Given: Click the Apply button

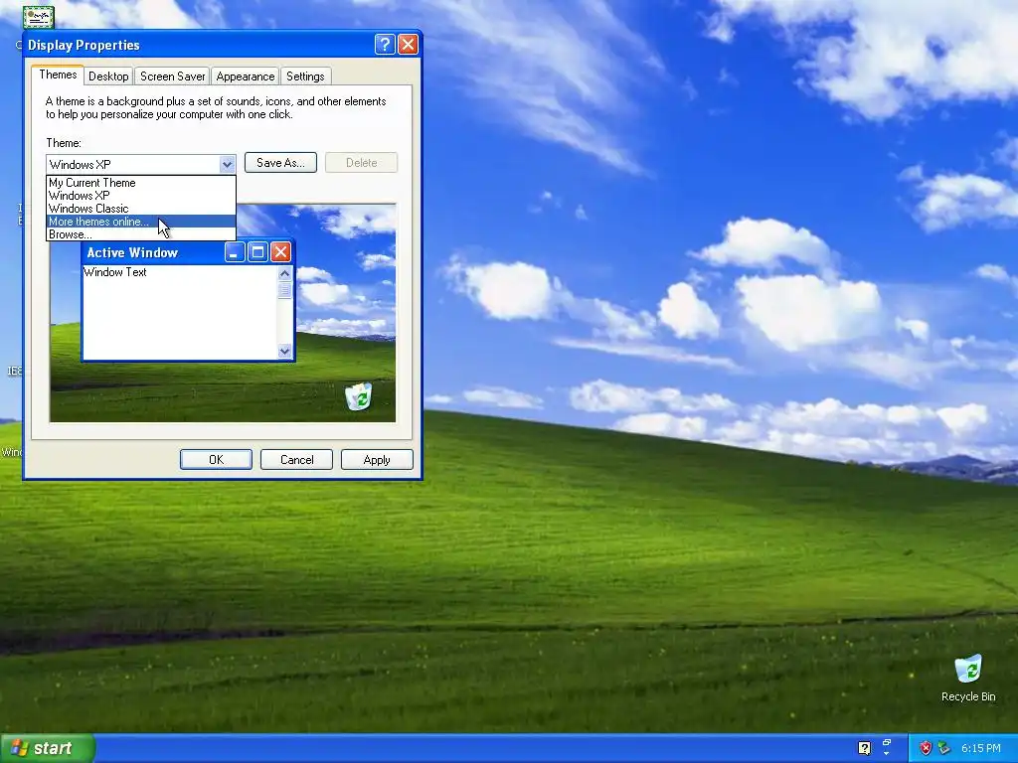Looking at the screenshot, I should pyautogui.click(x=377, y=459).
